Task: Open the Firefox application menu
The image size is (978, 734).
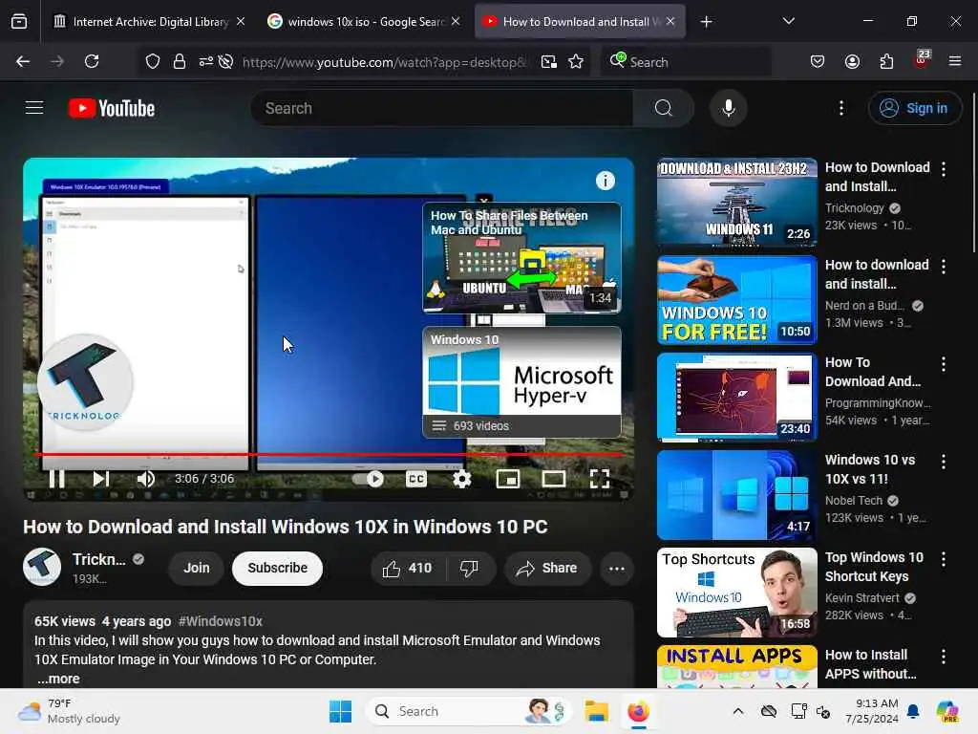Action: [954, 61]
